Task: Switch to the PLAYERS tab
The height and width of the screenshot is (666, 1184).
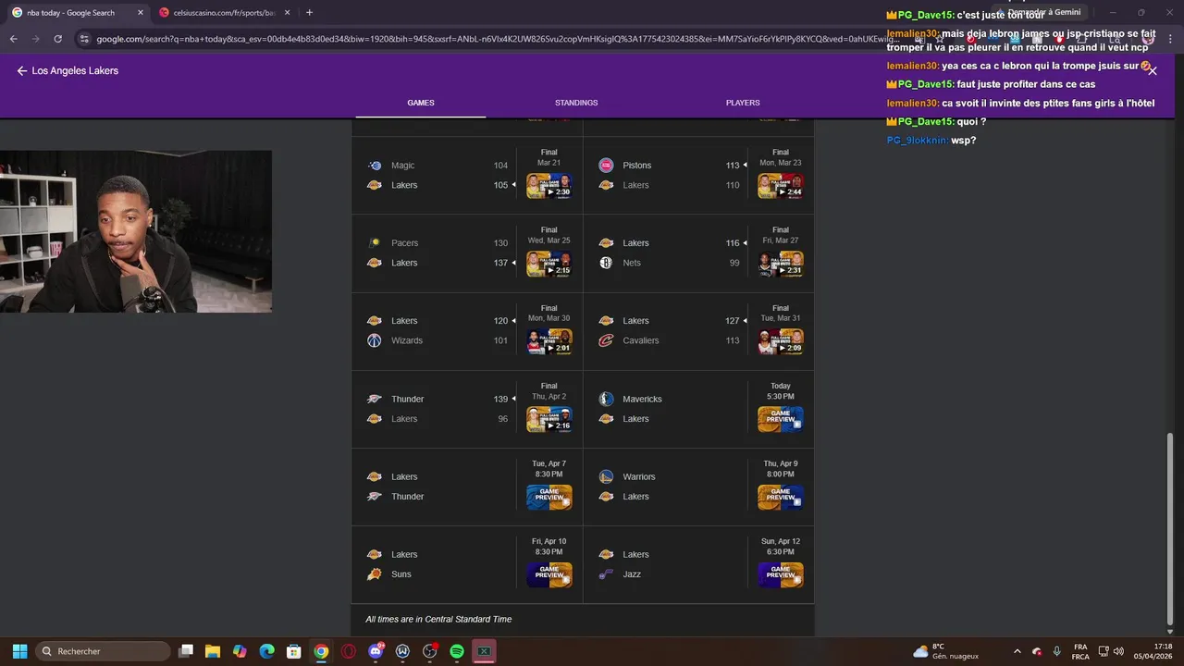Action: 743,103
